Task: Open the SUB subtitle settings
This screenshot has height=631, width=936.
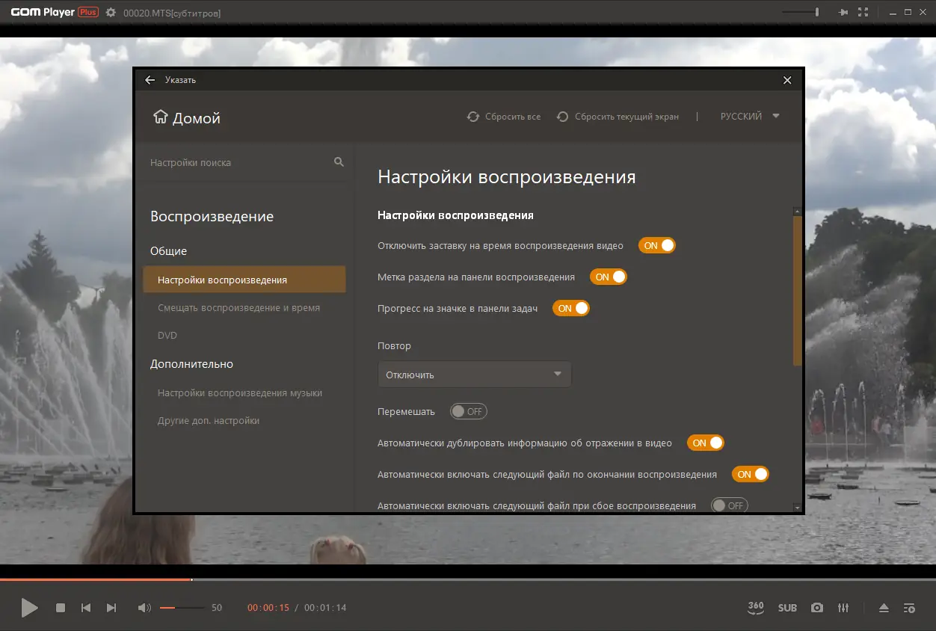Action: pos(787,608)
